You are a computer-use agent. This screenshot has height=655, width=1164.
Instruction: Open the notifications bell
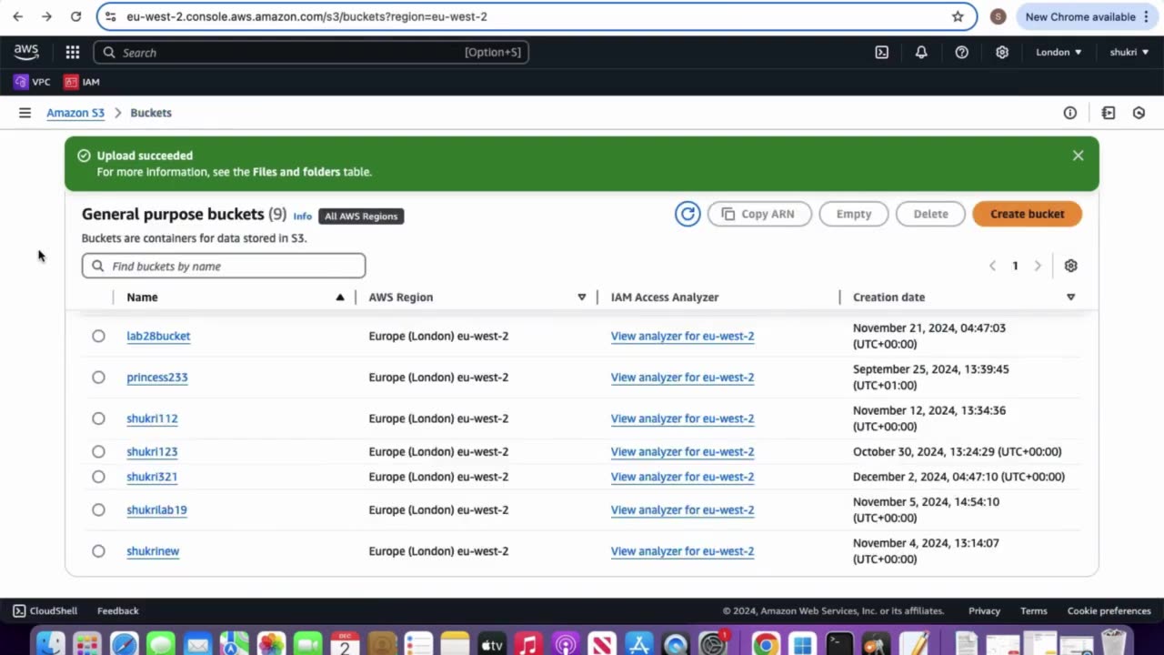tap(921, 53)
